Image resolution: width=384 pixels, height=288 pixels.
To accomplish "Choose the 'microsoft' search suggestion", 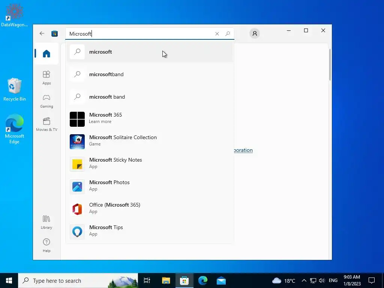I will 150,52.
